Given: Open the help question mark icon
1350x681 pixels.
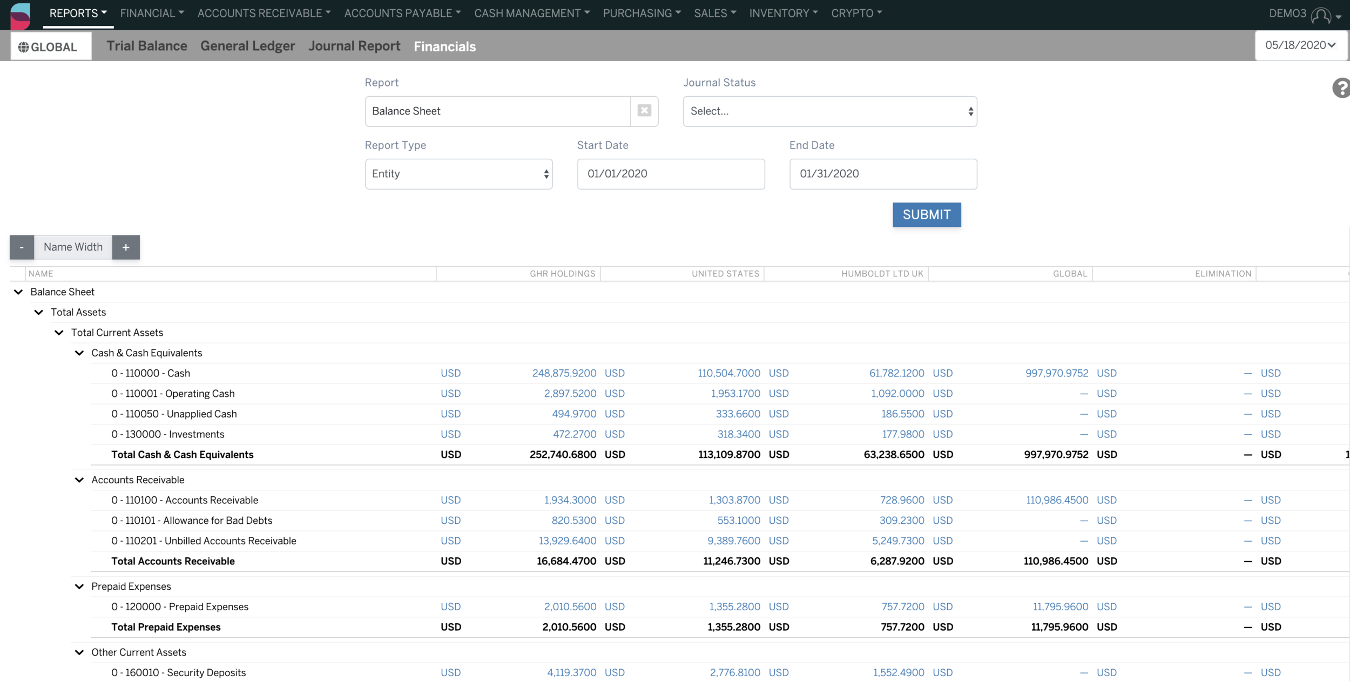Looking at the screenshot, I should 1341,88.
